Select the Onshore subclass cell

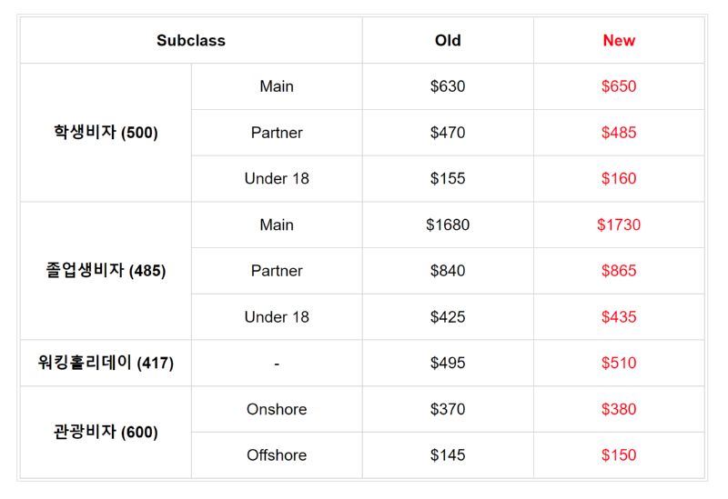[x=277, y=409]
